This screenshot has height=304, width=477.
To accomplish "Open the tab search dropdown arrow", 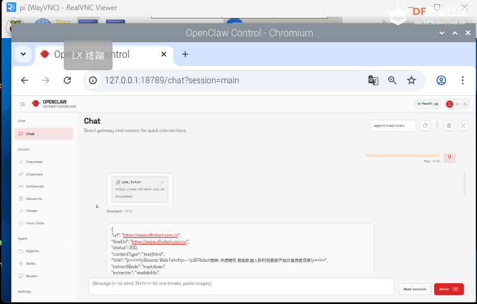I will click(23, 54).
